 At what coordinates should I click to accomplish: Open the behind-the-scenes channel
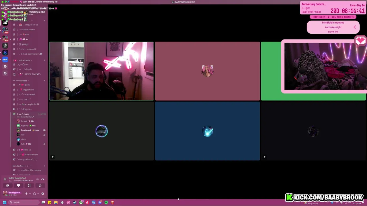click(x=29, y=170)
